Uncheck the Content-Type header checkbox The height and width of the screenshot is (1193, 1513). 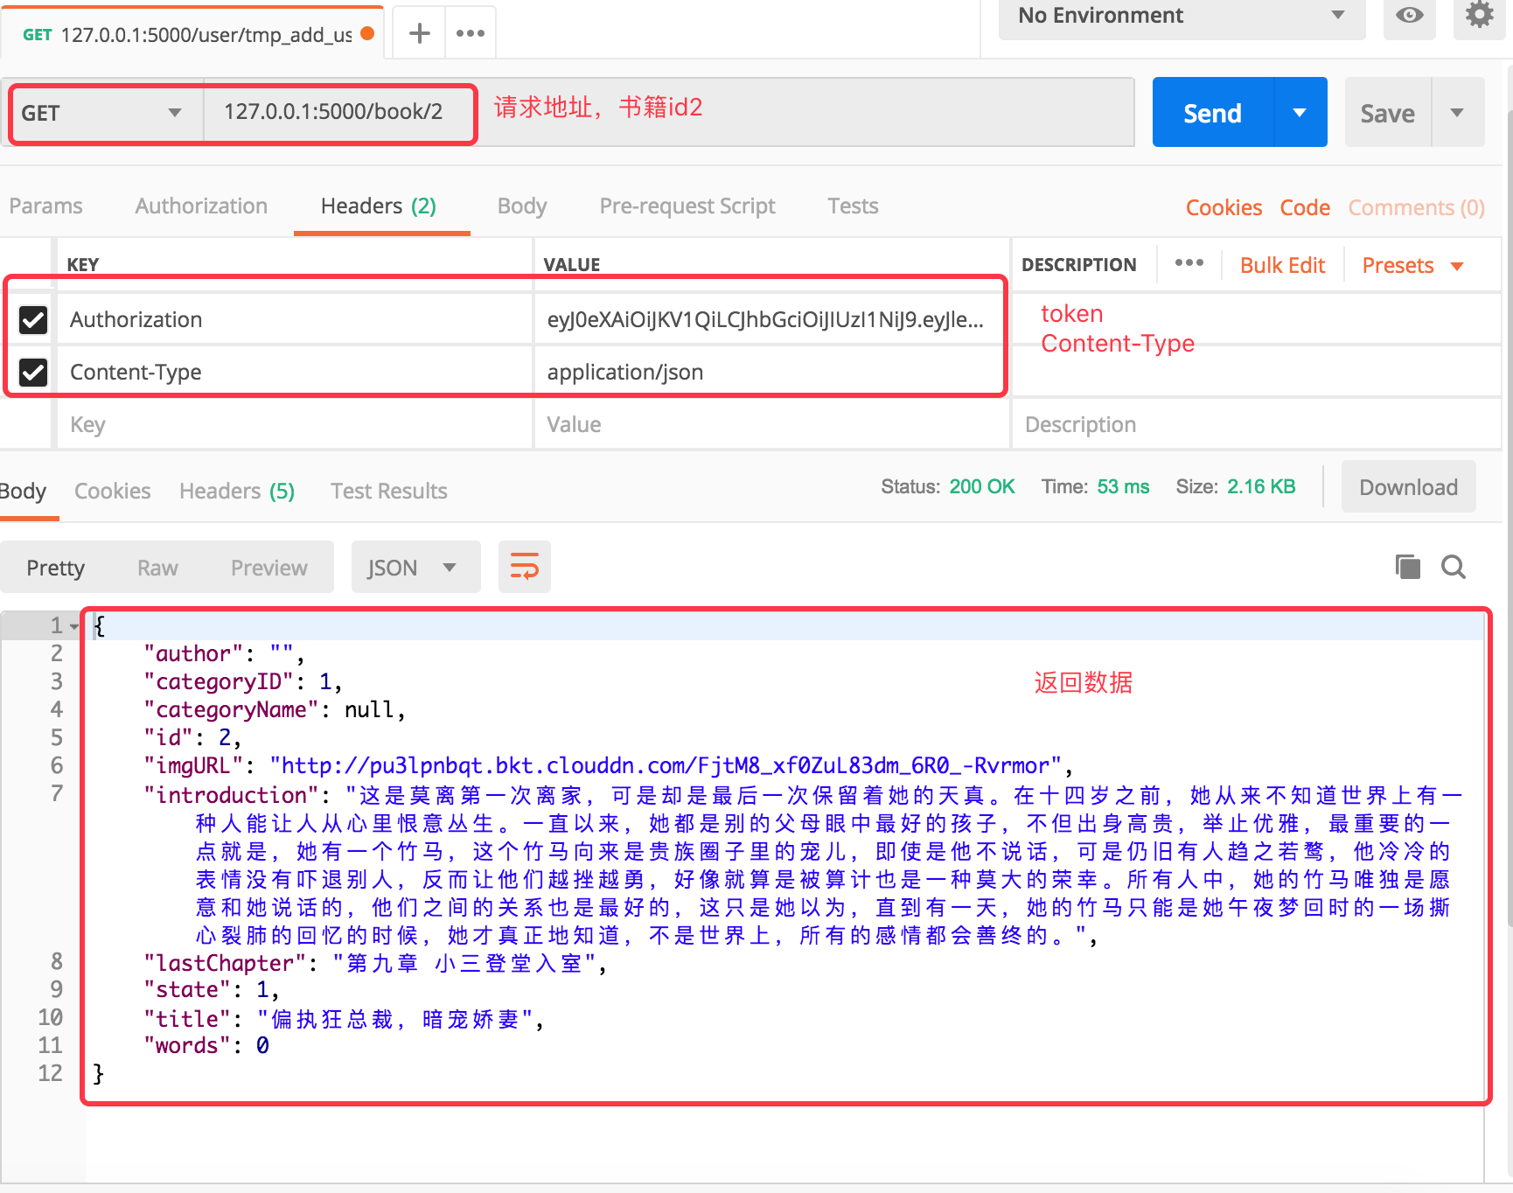point(33,373)
